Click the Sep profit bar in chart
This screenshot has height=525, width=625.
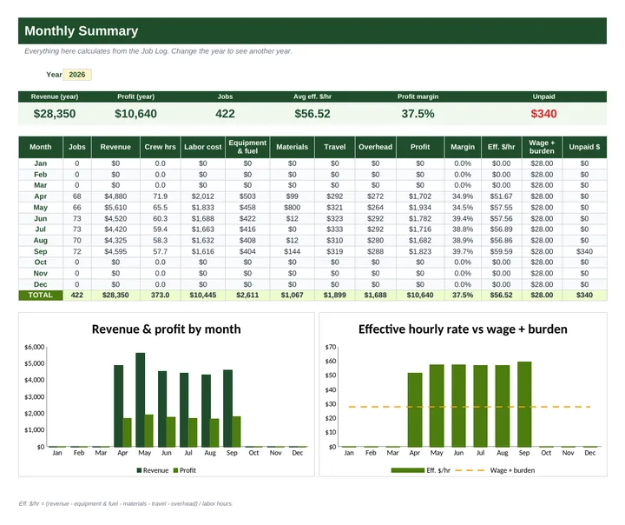pyautogui.click(x=236, y=432)
